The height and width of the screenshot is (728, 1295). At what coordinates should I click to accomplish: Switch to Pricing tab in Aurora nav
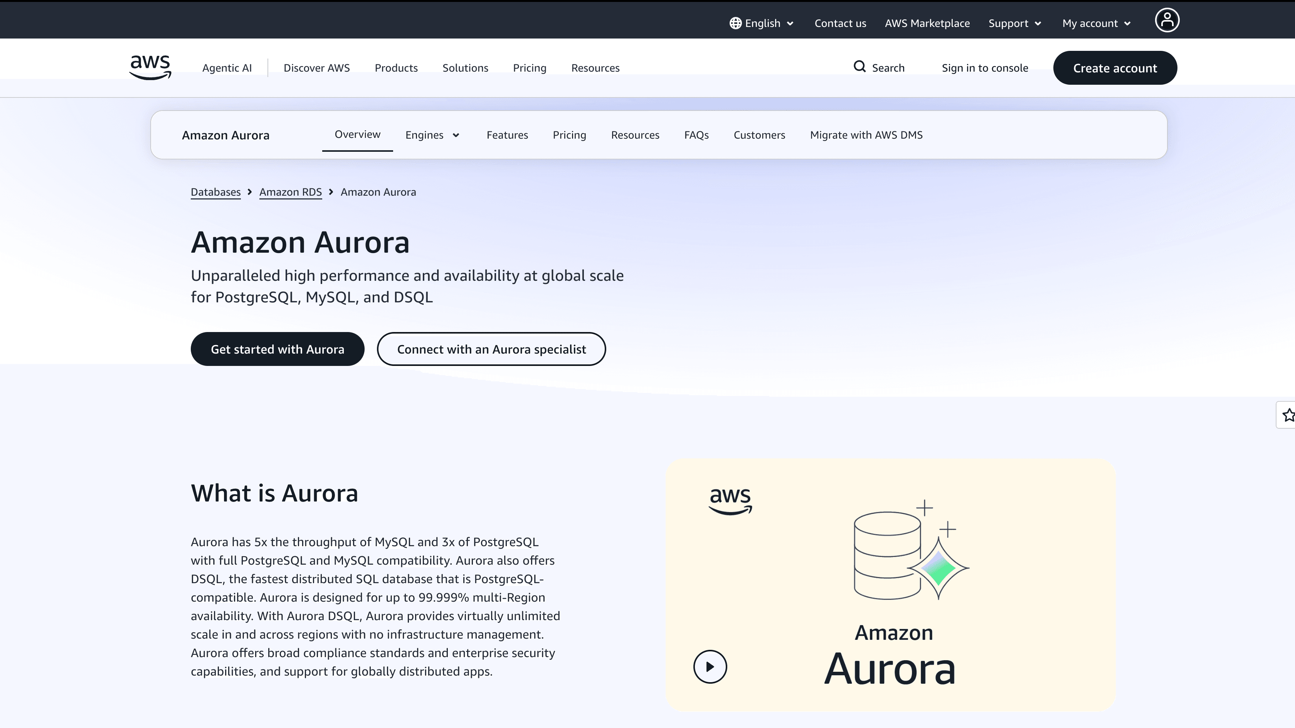(x=570, y=135)
